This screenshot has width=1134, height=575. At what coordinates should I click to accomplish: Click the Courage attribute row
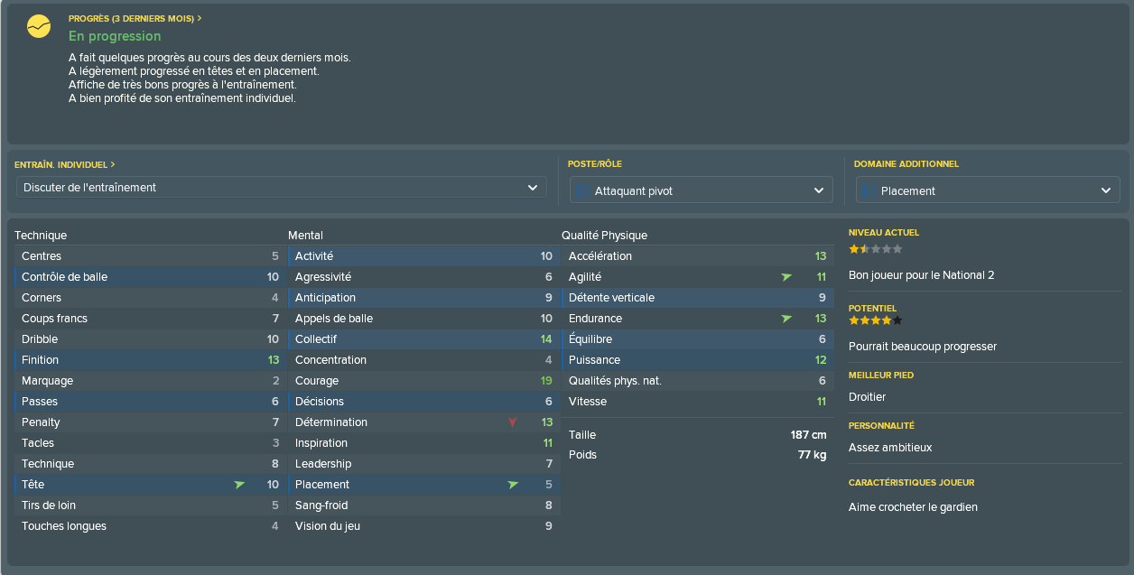[x=423, y=381]
